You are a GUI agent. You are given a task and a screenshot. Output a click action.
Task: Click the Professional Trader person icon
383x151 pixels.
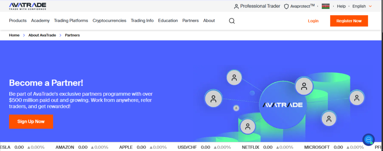point(236,6)
